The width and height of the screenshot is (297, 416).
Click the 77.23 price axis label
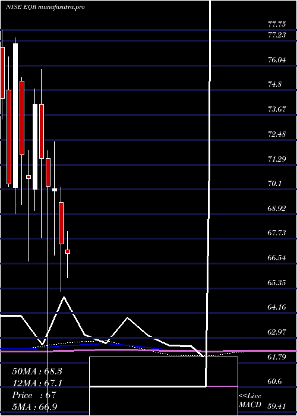(277, 34)
